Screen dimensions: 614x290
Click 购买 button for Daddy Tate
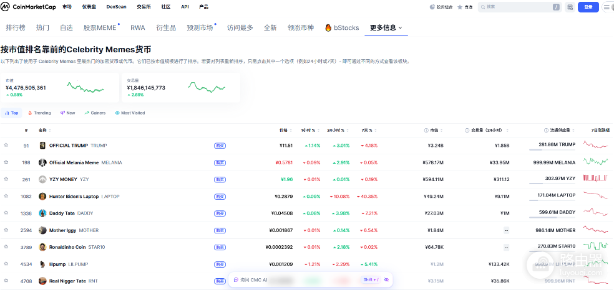[x=220, y=213]
